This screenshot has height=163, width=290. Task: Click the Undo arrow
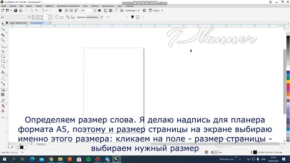click(x=43, y=10)
